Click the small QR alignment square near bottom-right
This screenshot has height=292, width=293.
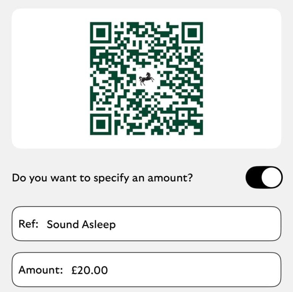tap(183, 115)
